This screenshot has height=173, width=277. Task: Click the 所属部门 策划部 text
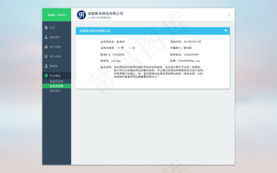(181, 48)
